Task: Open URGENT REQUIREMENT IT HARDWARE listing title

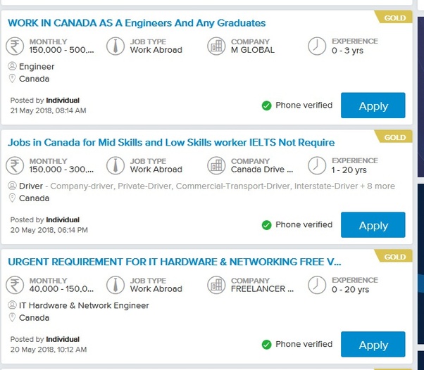Action: point(174,262)
